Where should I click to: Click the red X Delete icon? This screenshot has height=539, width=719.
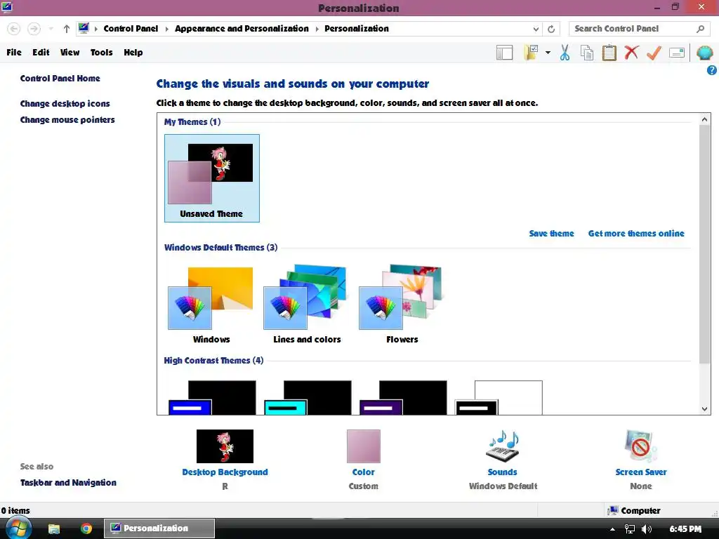(631, 52)
